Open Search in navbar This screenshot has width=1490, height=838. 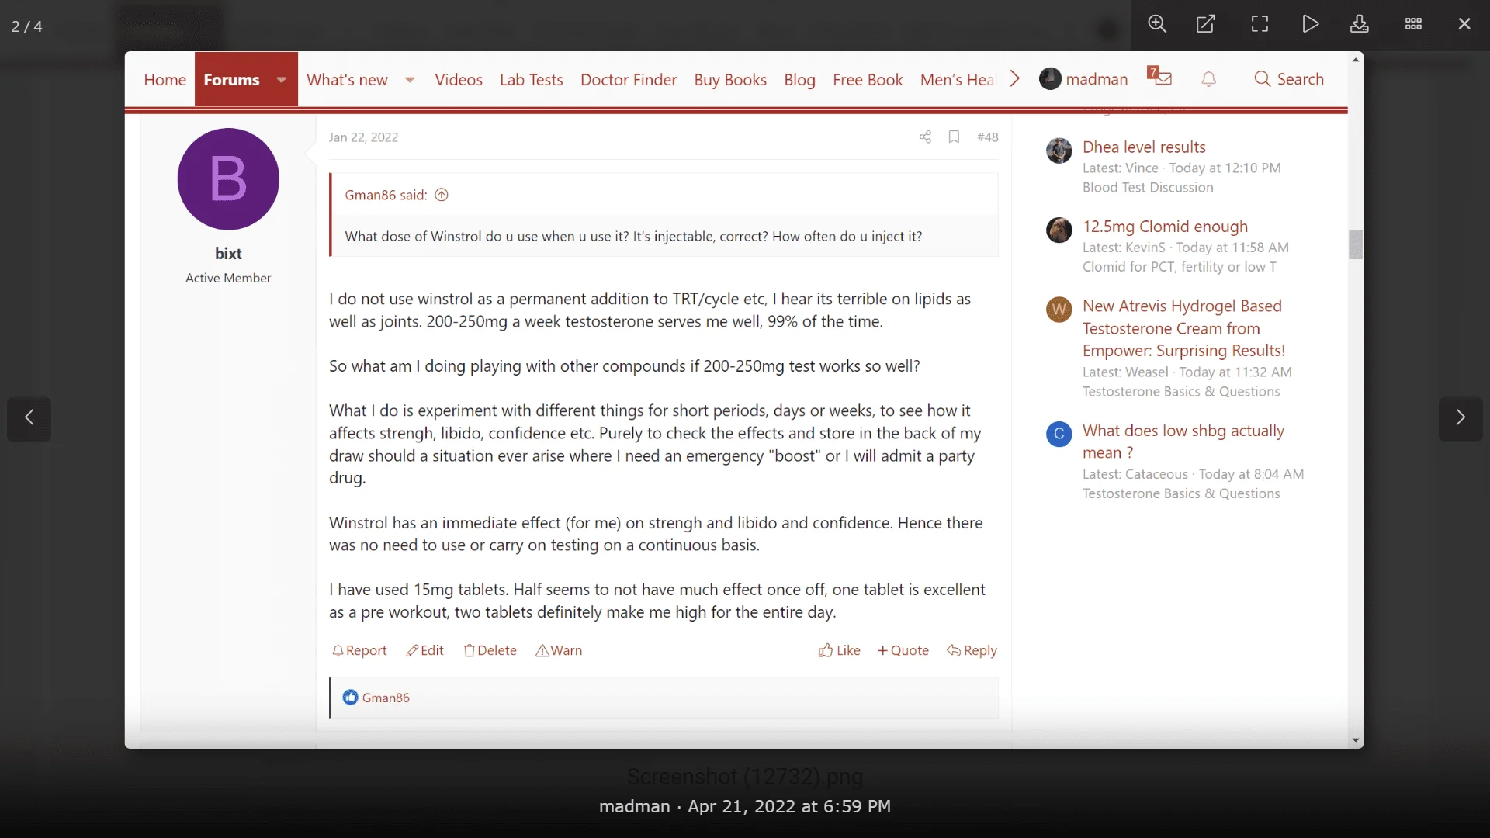(1289, 79)
